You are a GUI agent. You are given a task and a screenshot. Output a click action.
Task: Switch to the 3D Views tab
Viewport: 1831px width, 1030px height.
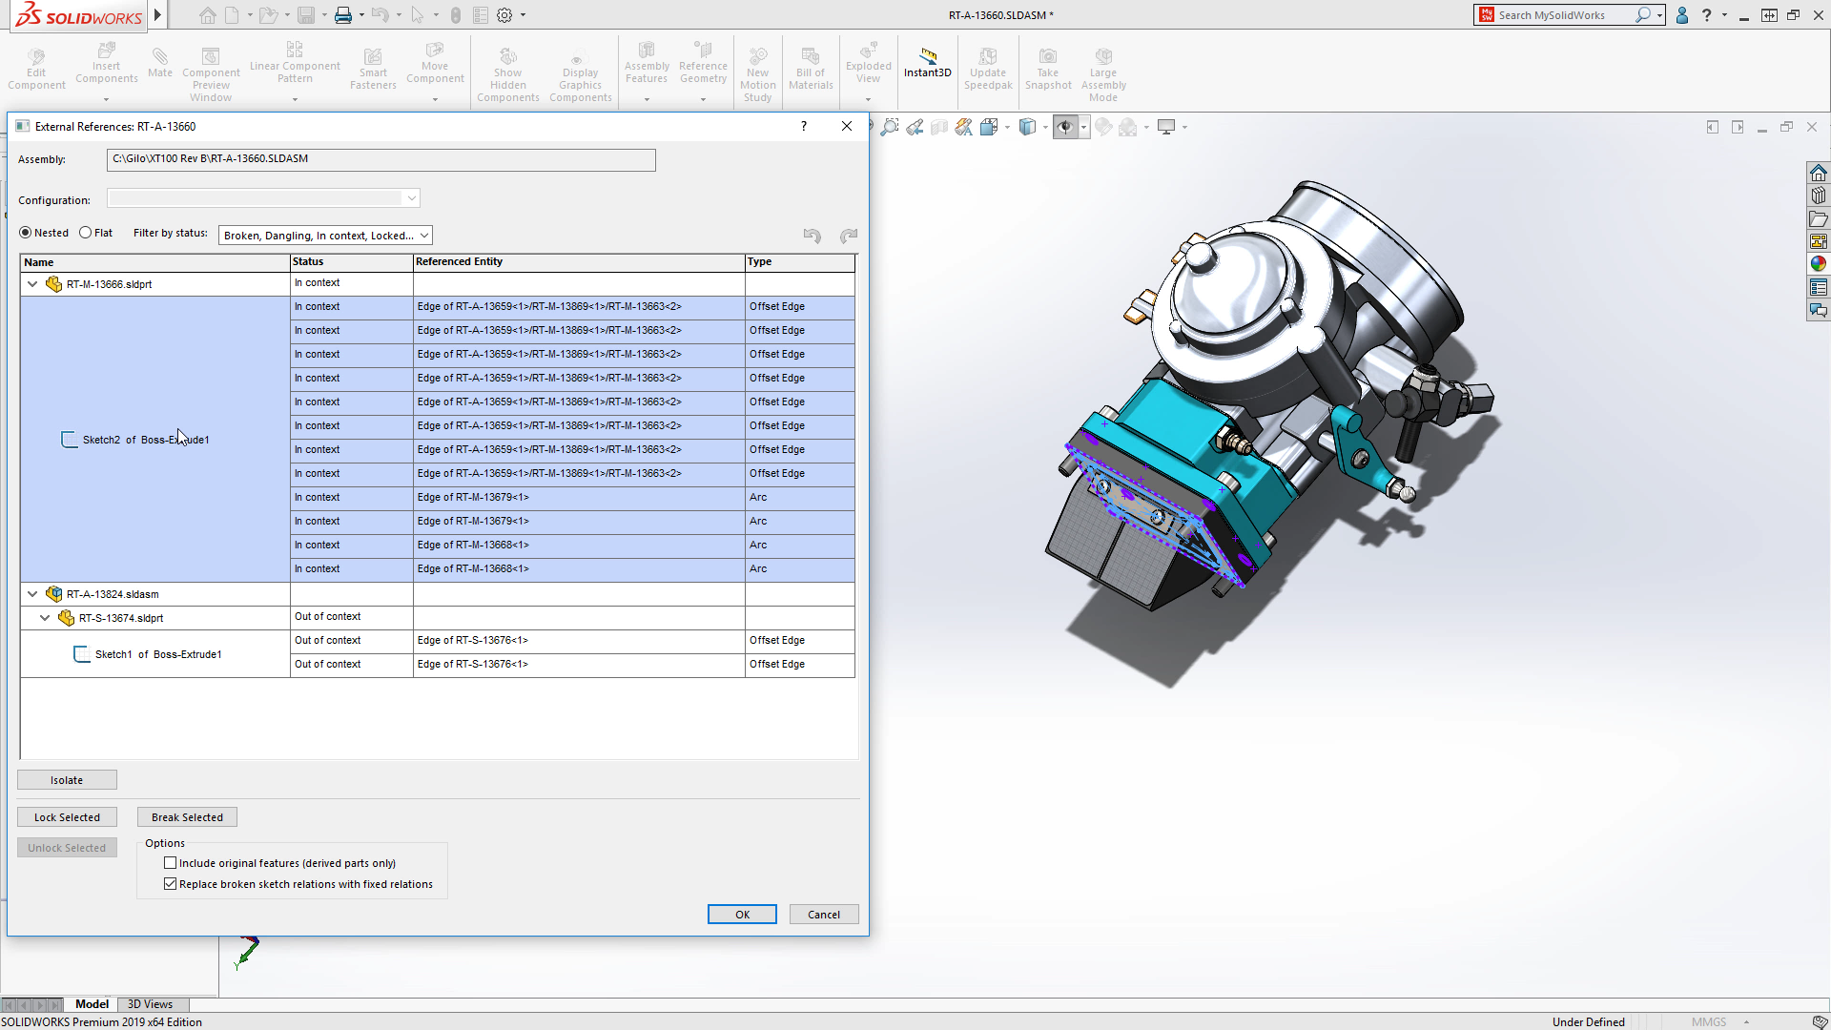tap(151, 1003)
